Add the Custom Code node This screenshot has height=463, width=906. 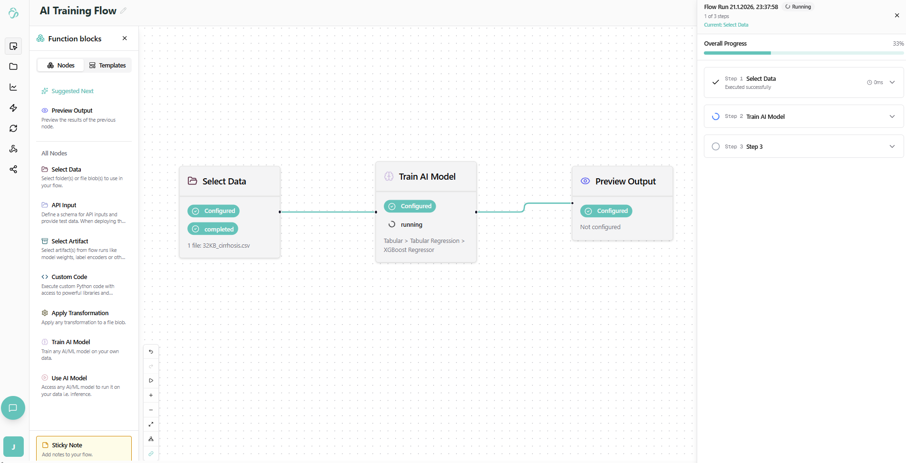(69, 277)
